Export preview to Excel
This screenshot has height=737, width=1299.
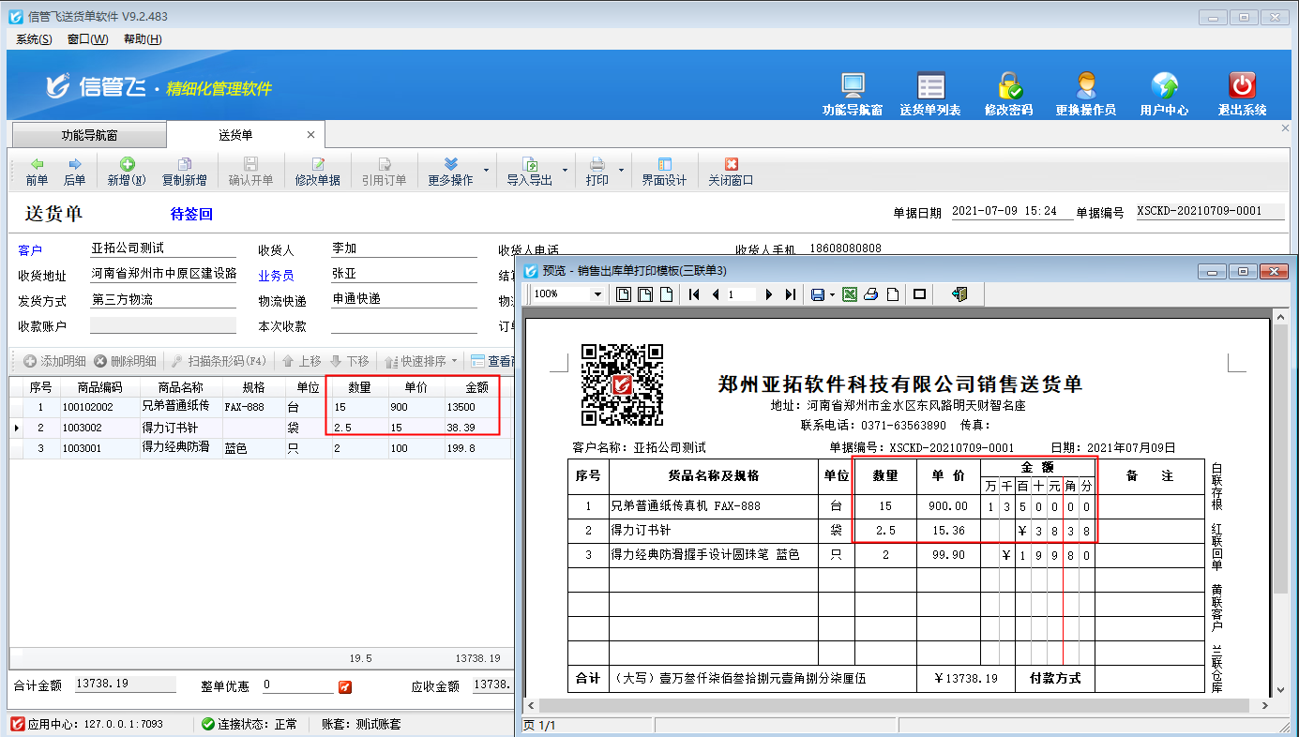click(850, 294)
